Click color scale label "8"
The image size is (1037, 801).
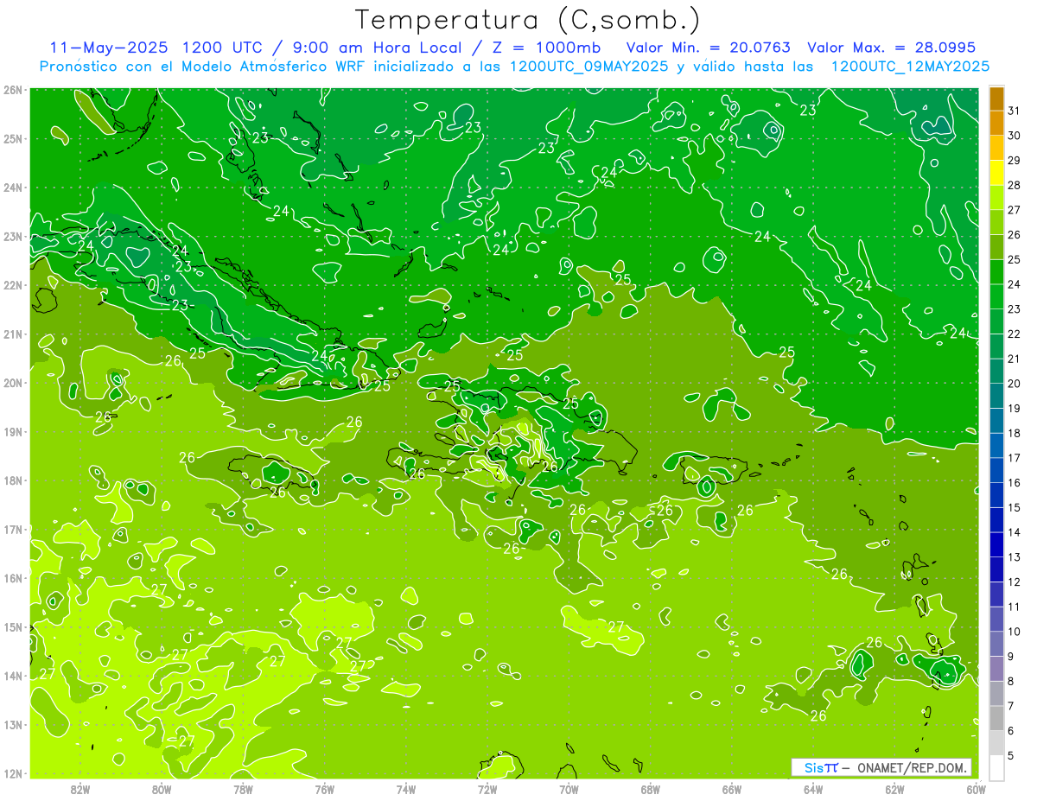pyautogui.click(x=1010, y=681)
